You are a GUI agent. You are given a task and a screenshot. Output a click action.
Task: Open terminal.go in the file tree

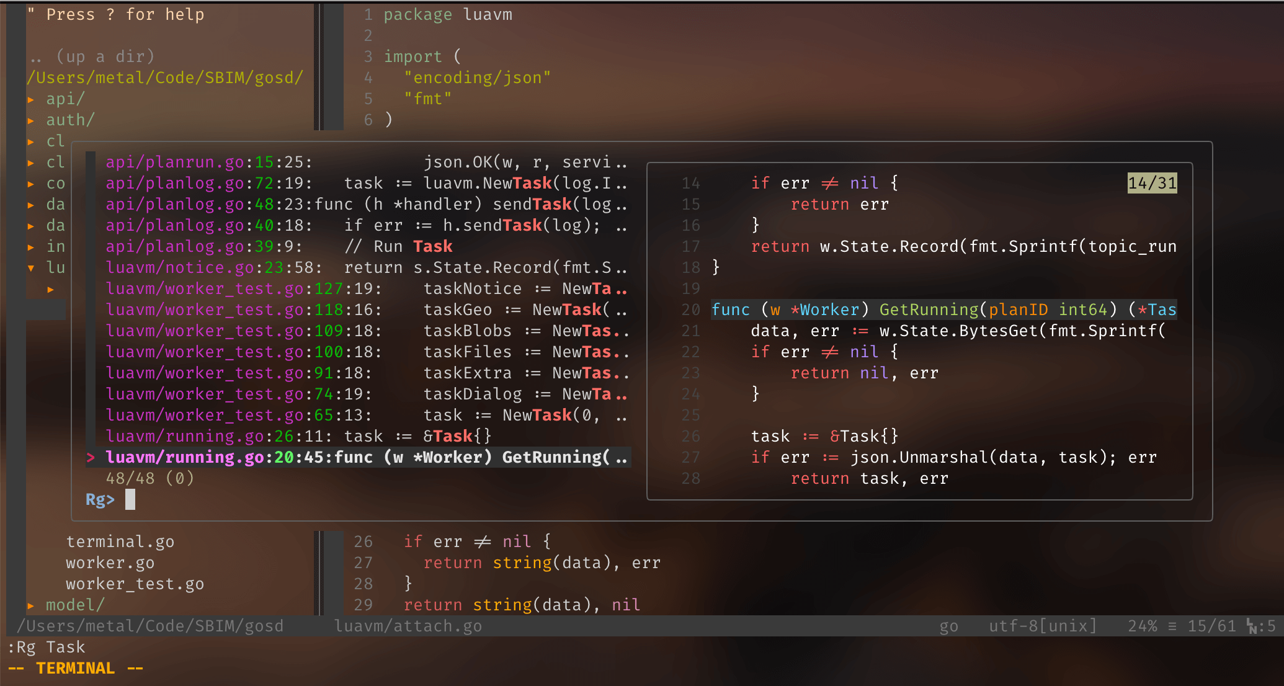(x=120, y=542)
